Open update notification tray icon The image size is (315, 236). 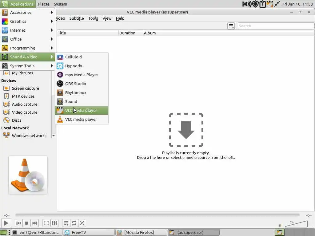263,4
